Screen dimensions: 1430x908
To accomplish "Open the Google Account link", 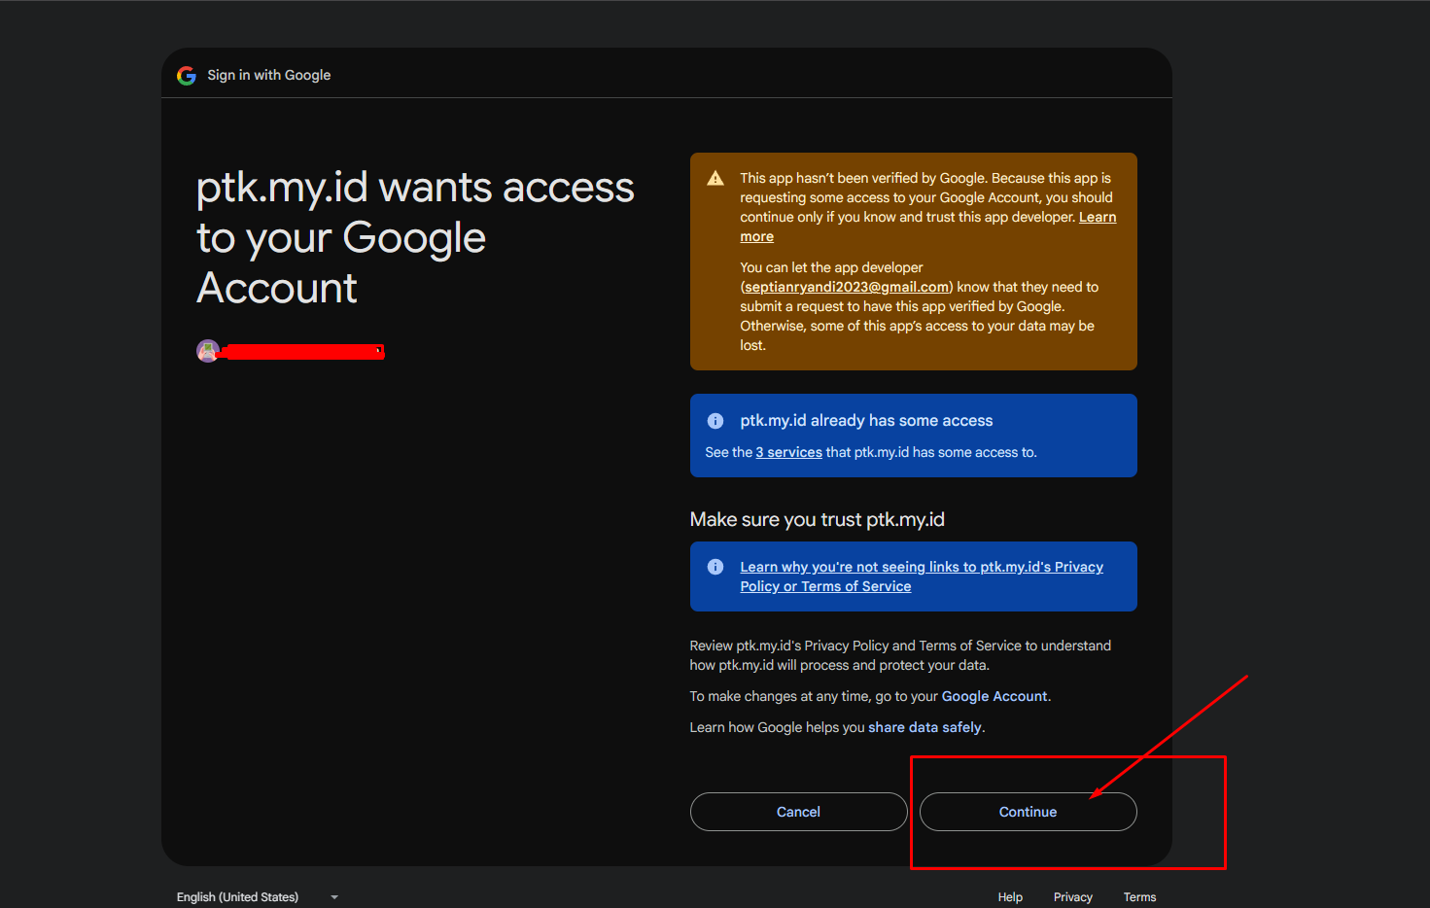I will (x=994, y=696).
